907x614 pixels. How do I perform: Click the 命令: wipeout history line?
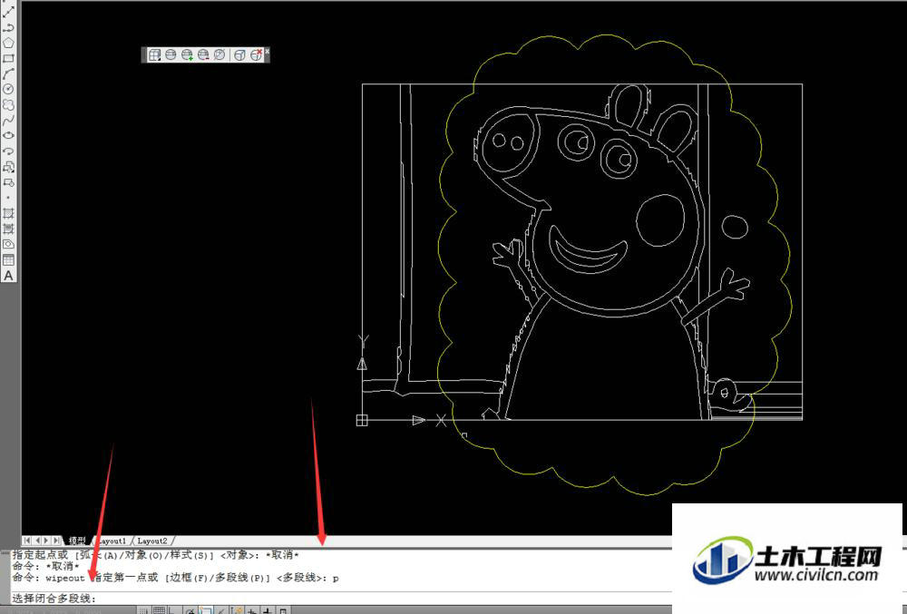(x=175, y=578)
